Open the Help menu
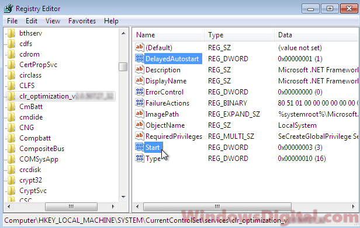 (111, 21)
